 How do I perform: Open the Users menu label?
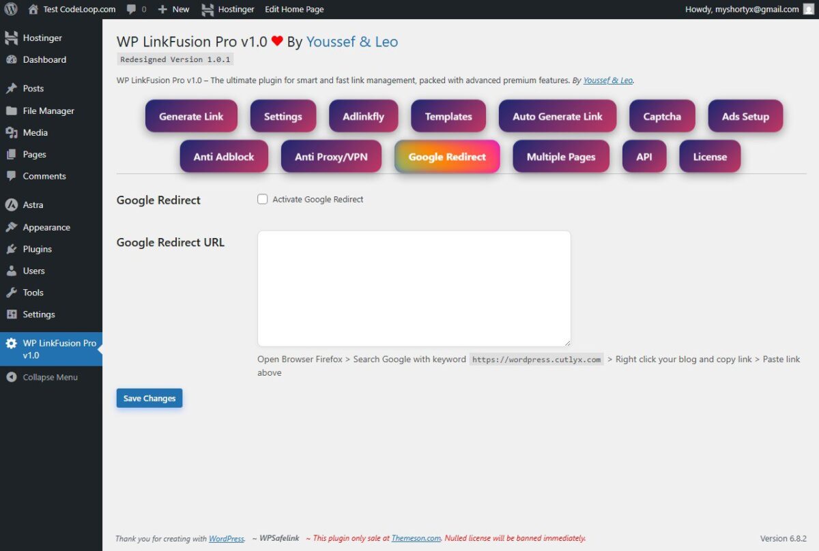click(x=34, y=271)
